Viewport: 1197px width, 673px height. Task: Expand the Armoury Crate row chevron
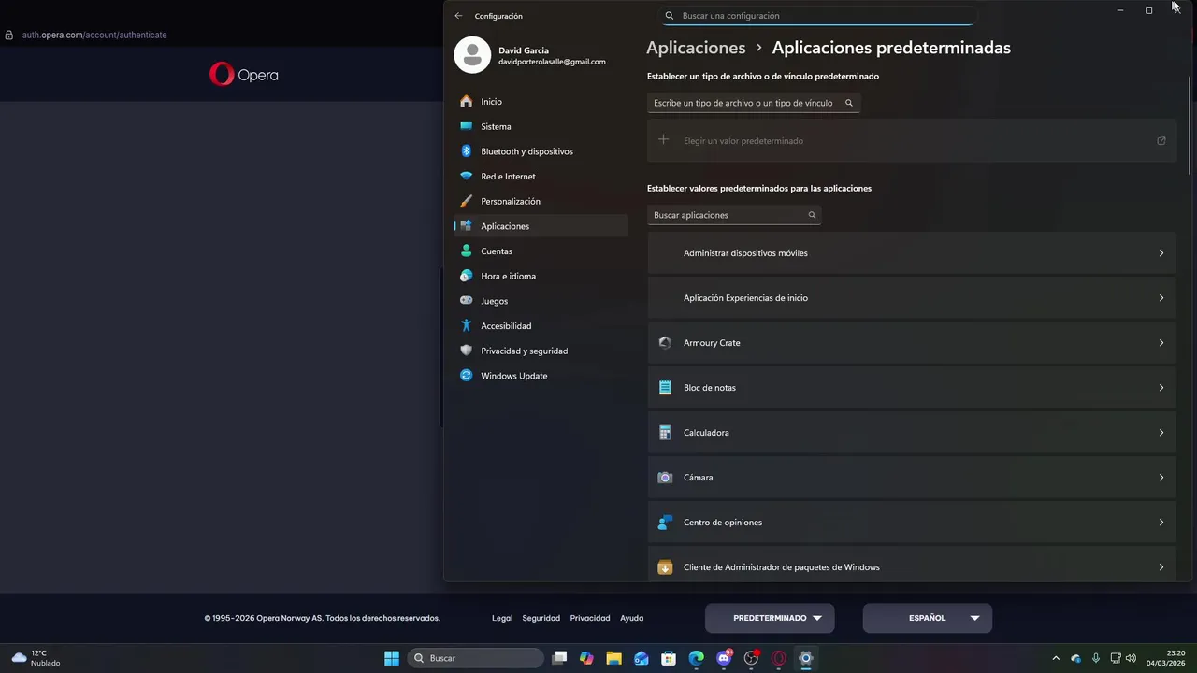click(1161, 343)
